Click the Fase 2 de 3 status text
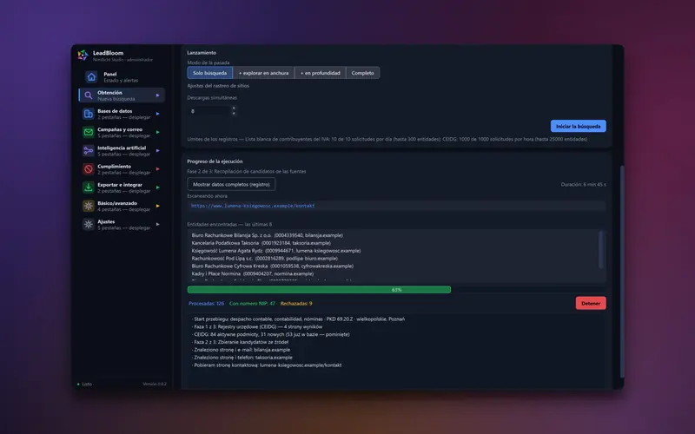Image resolution: width=695 pixels, height=434 pixels. click(x=247, y=171)
